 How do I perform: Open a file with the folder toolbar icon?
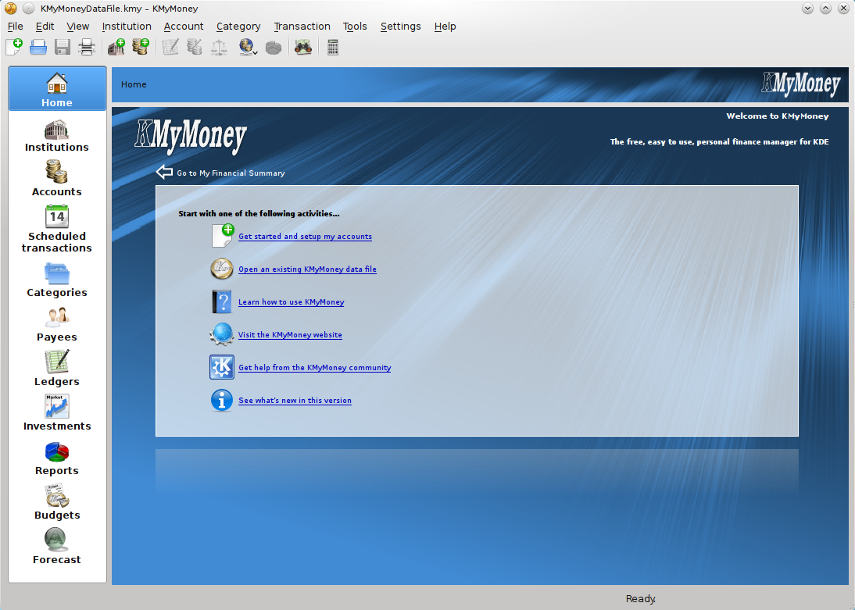point(38,48)
